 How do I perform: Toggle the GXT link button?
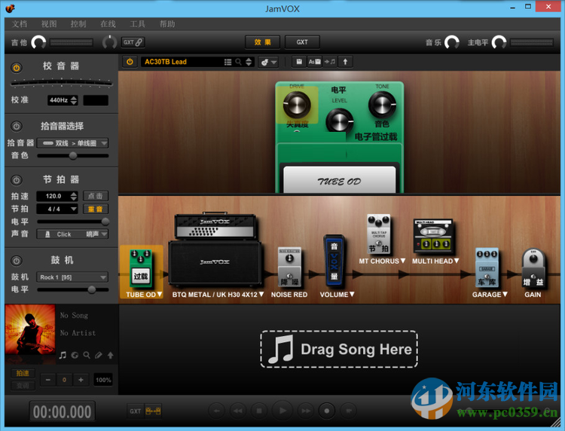tap(133, 42)
